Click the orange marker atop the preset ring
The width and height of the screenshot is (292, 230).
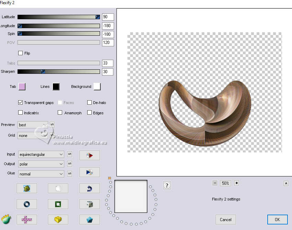point(110,178)
